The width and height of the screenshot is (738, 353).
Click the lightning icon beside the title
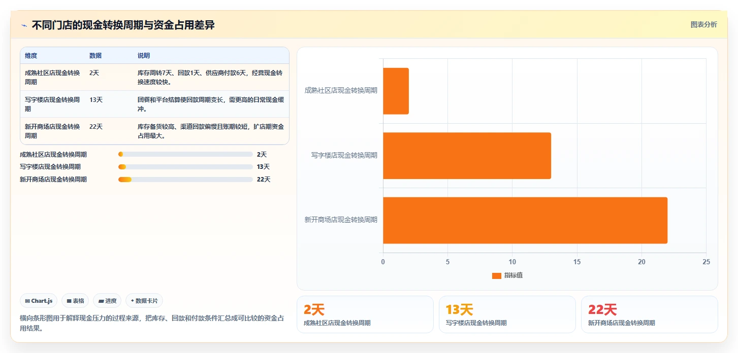tap(24, 25)
